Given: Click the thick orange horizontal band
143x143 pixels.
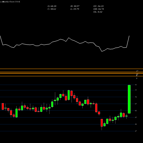Looking at the screenshot, I should click(x=71, y=73).
